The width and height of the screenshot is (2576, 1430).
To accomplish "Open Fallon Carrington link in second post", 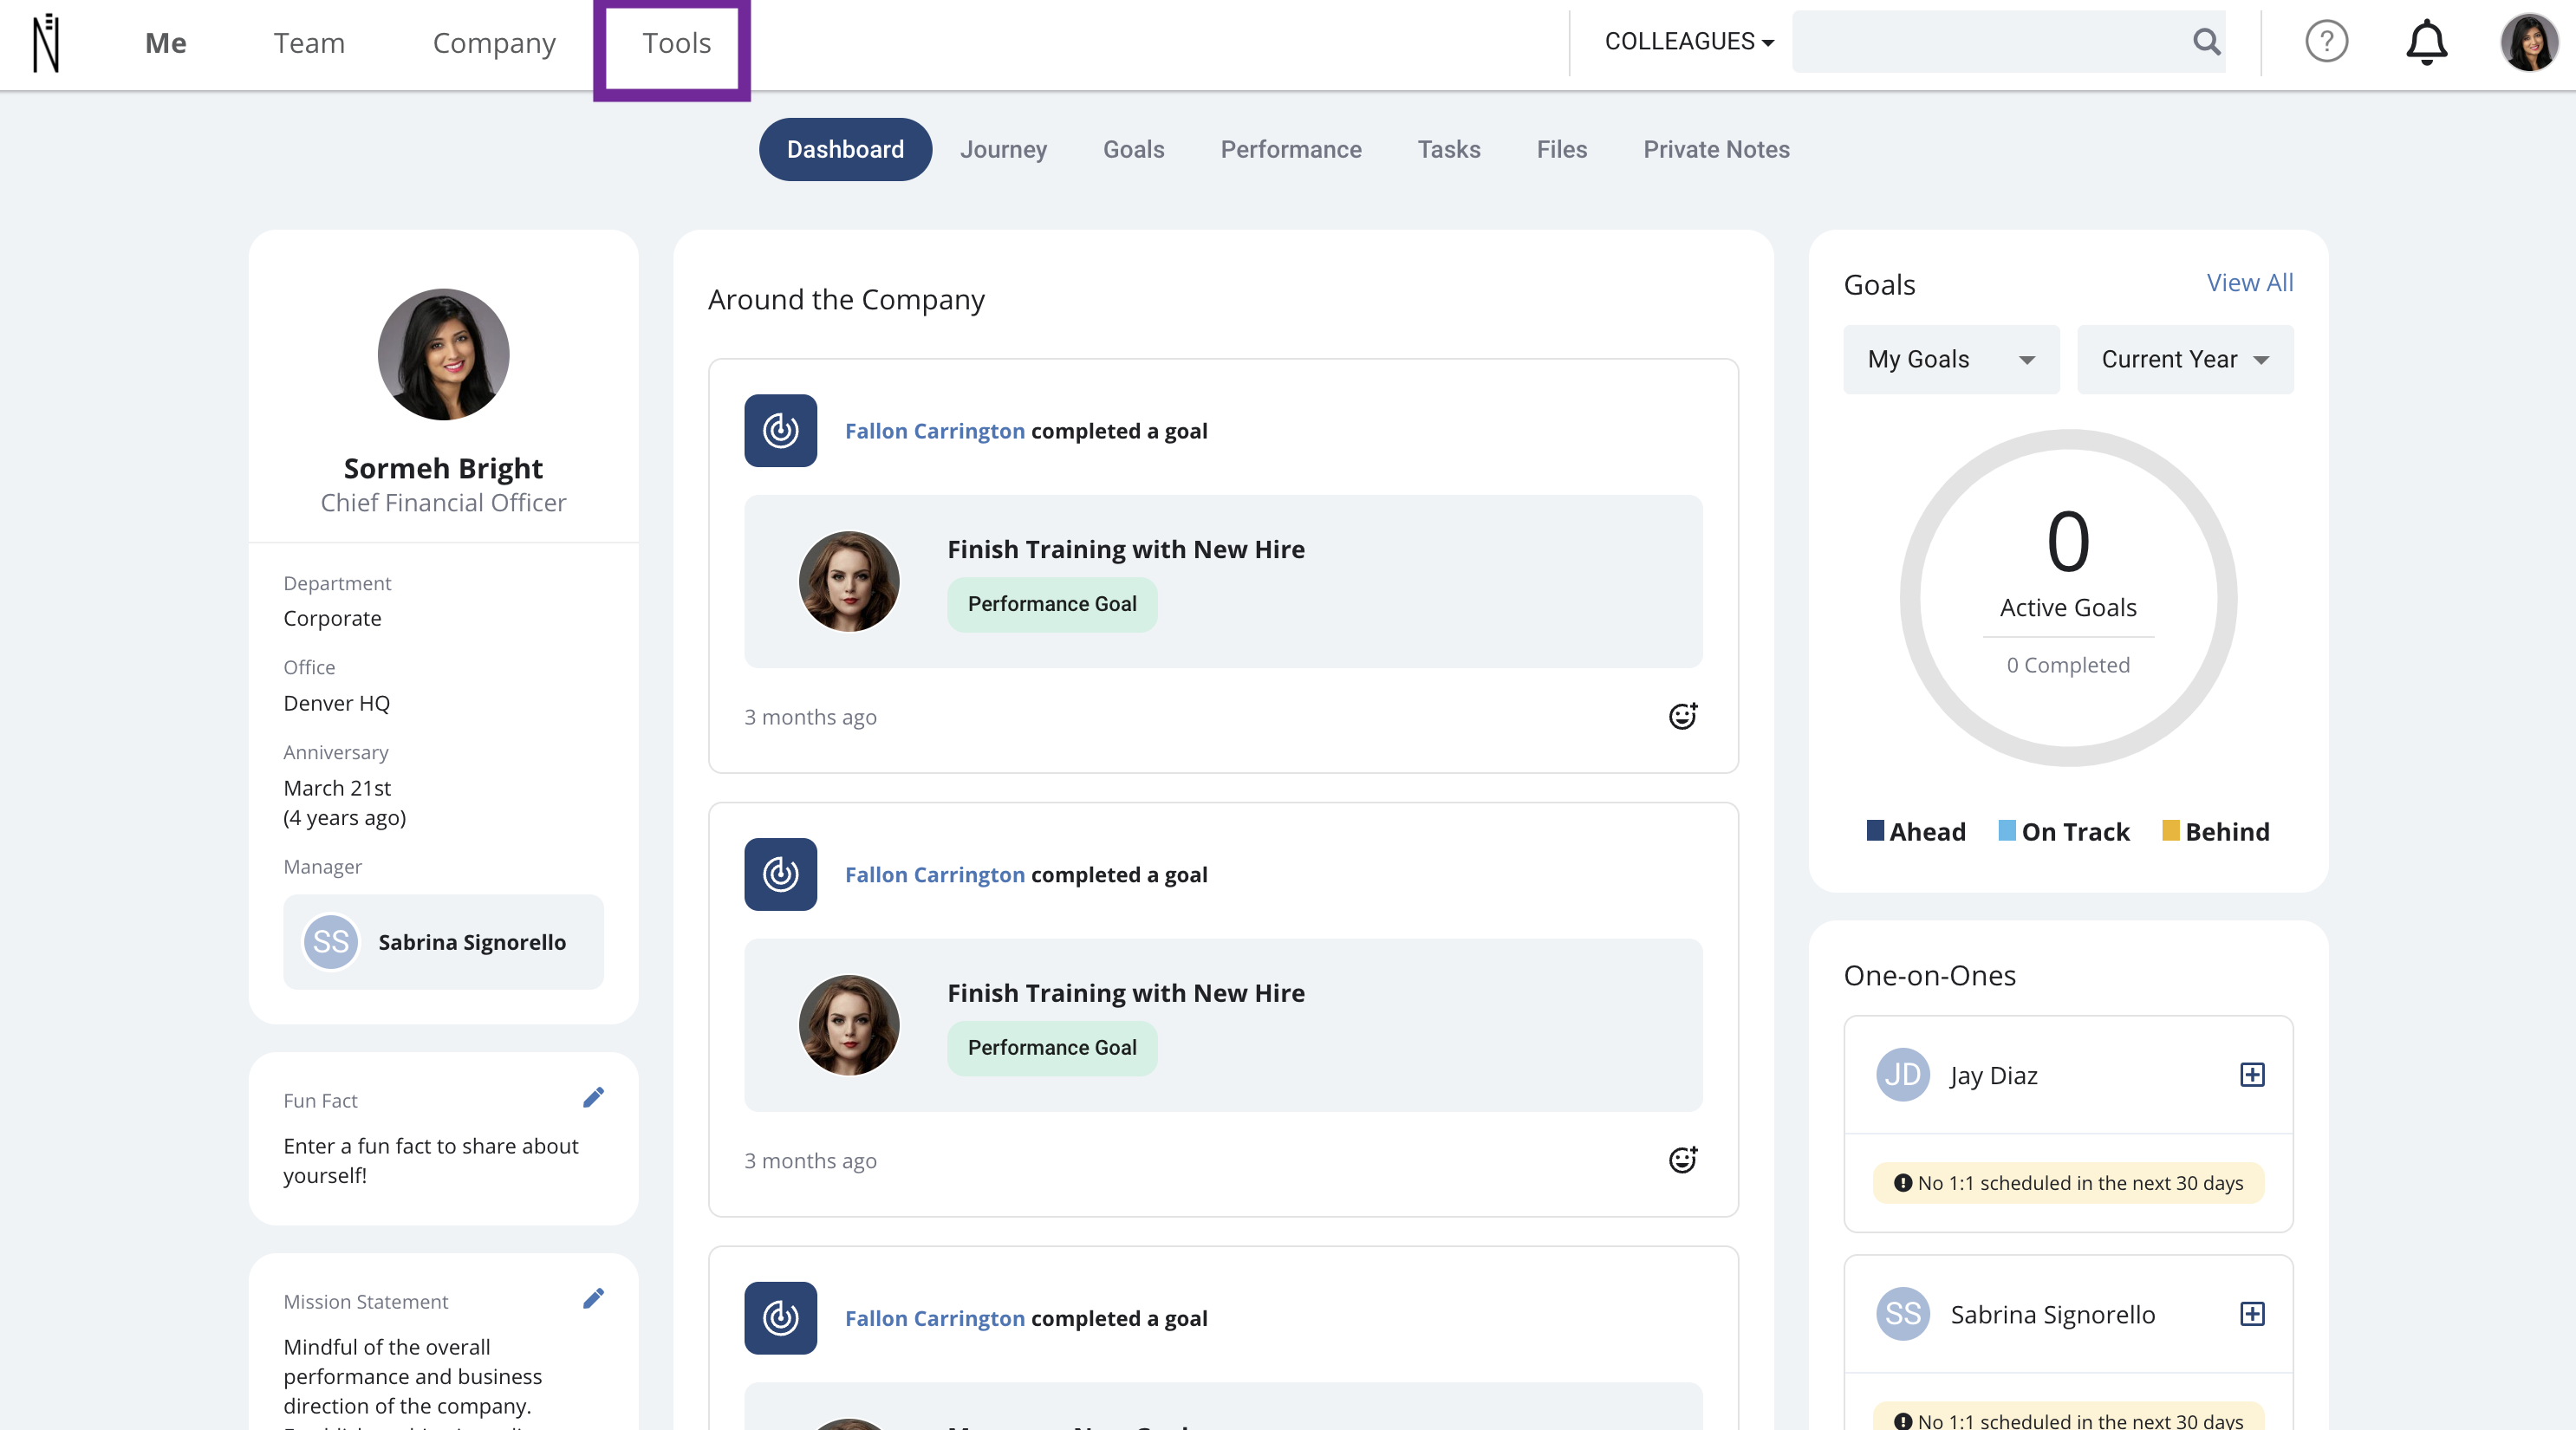I will pos(934,875).
